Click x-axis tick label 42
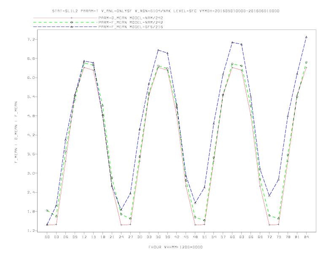 177,237
